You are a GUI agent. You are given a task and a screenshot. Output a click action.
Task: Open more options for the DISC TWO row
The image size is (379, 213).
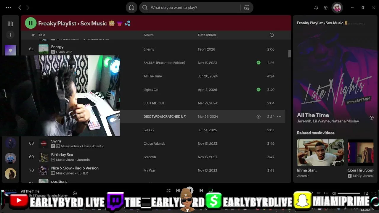tap(279, 117)
